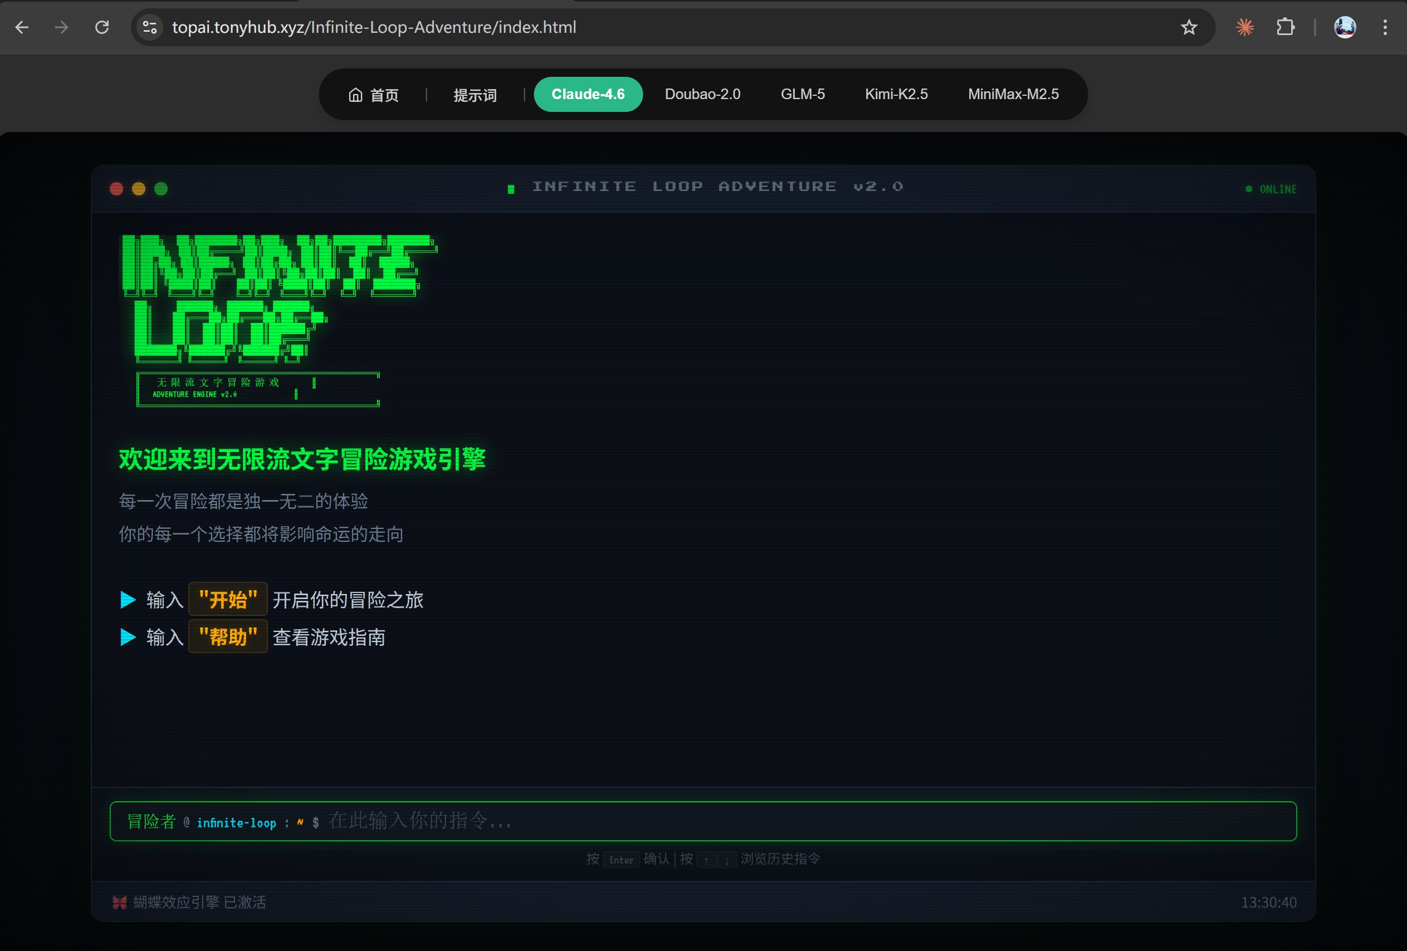Switch to Doubao-2.0 tab
Screen dimensions: 1407x951
[x=702, y=95]
